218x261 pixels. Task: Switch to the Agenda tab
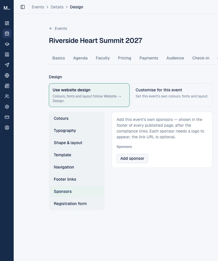[80, 58]
